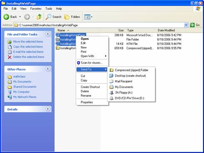Click the 3½ Floppy (A:) drive icon
Image resolution: width=204 pixels, height=153 pixels.
111,93
